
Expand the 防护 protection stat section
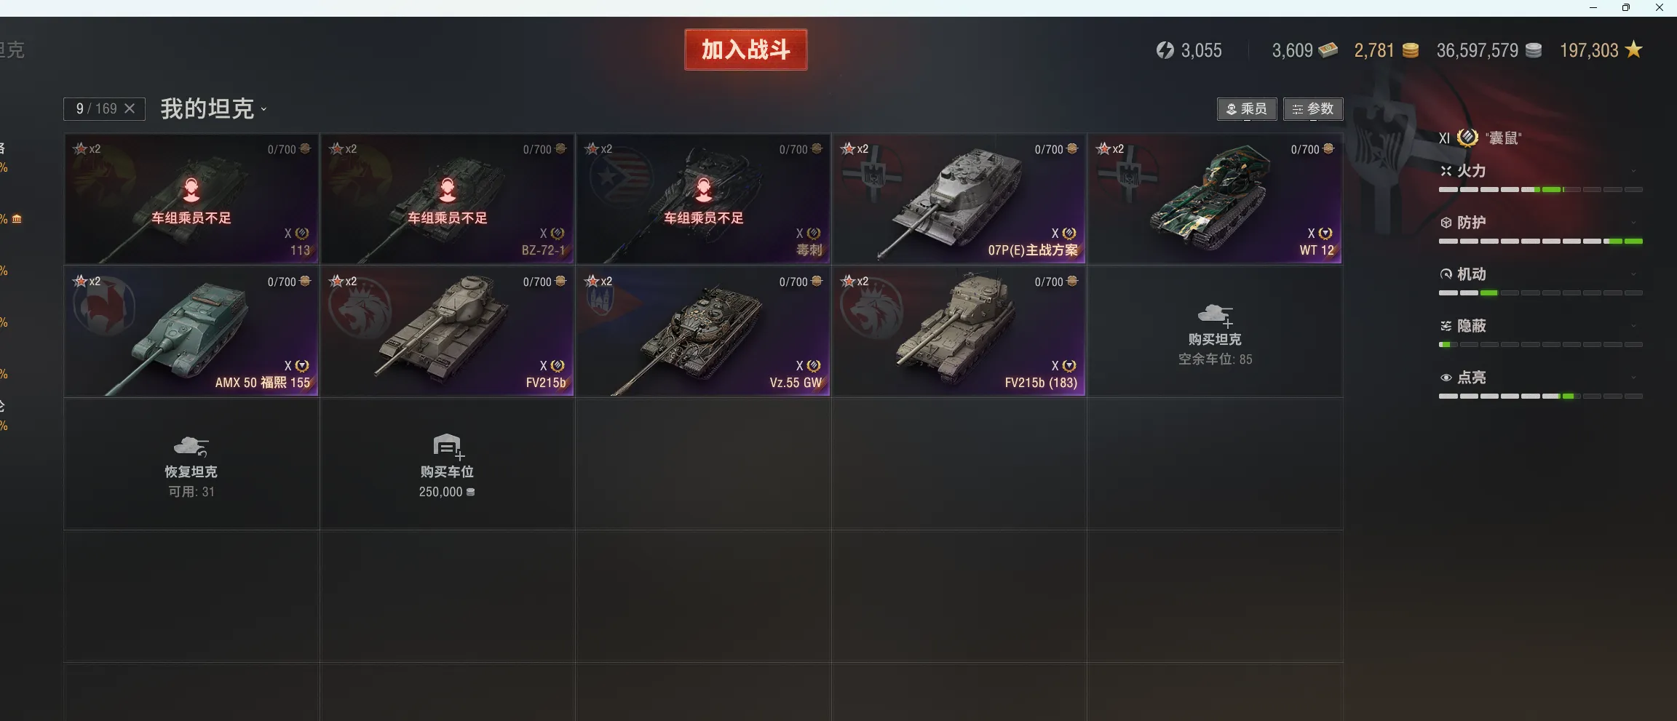pyautogui.click(x=1540, y=223)
